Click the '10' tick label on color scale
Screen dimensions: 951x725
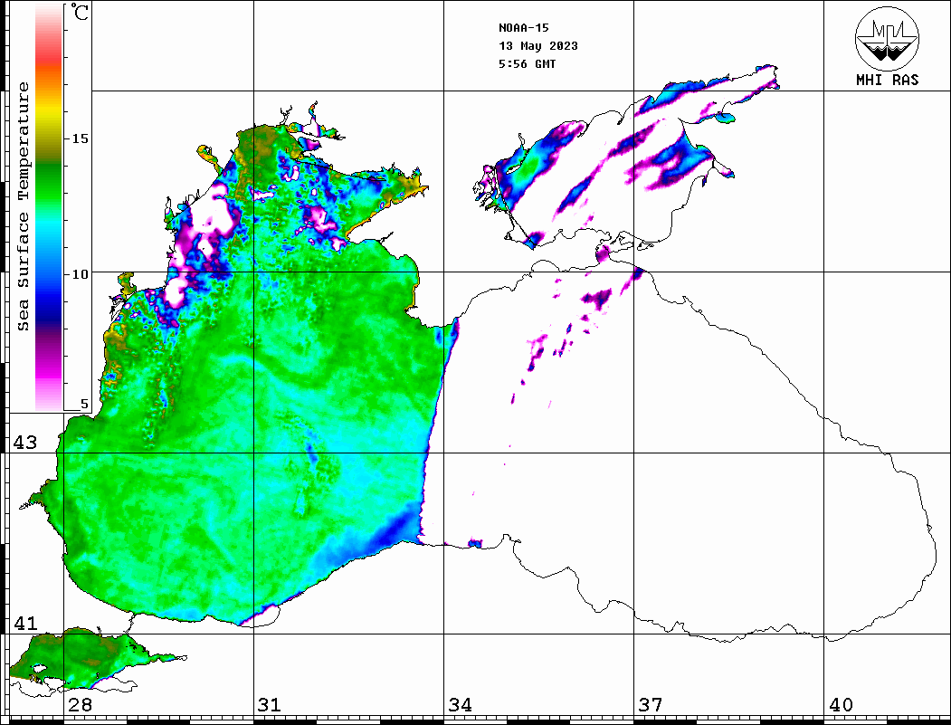(81, 274)
